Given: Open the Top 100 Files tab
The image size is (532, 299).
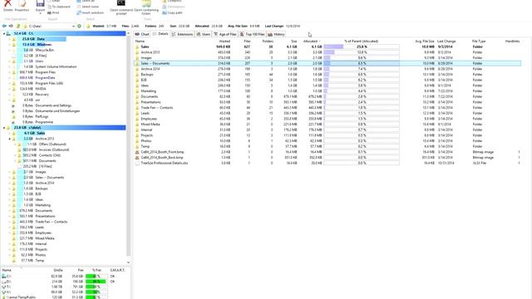Looking at the screenshot, I should (x=252, y=34).
